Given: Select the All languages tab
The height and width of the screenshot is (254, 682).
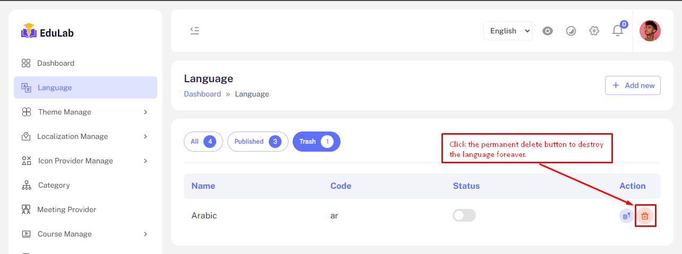Looking at the screenshot, I should point(203,142).
